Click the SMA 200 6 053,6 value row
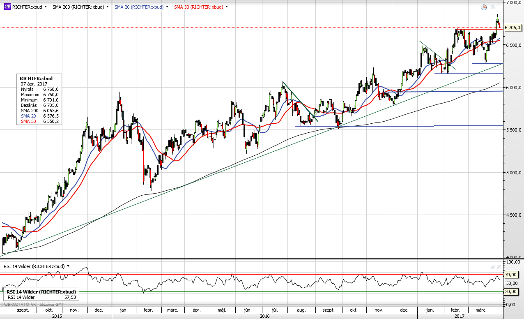The width and height of the screenshot is (524, 319). [x=39, y=111]
